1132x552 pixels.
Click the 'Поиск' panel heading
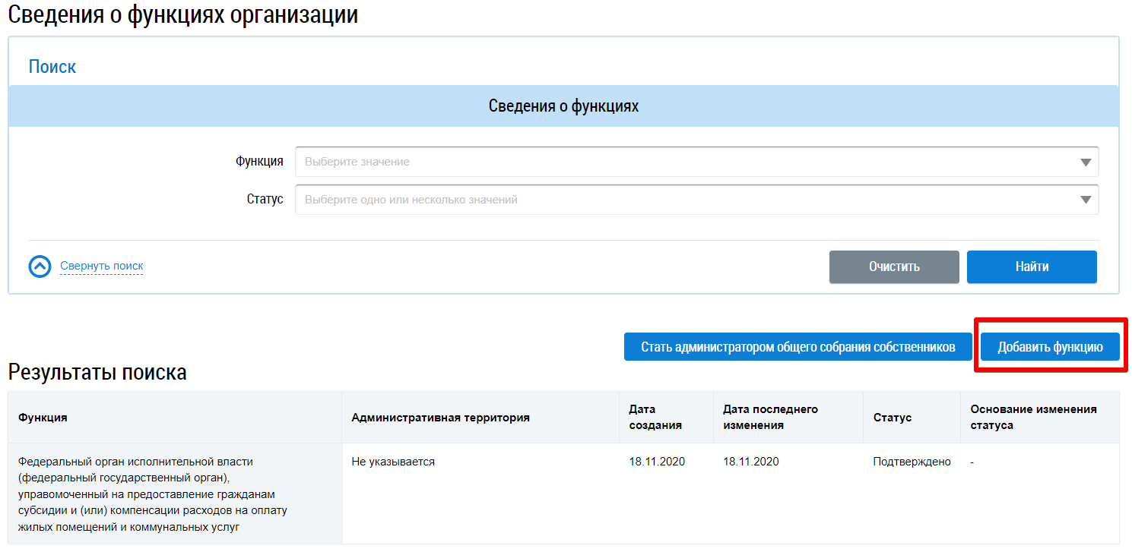point(52,67)
